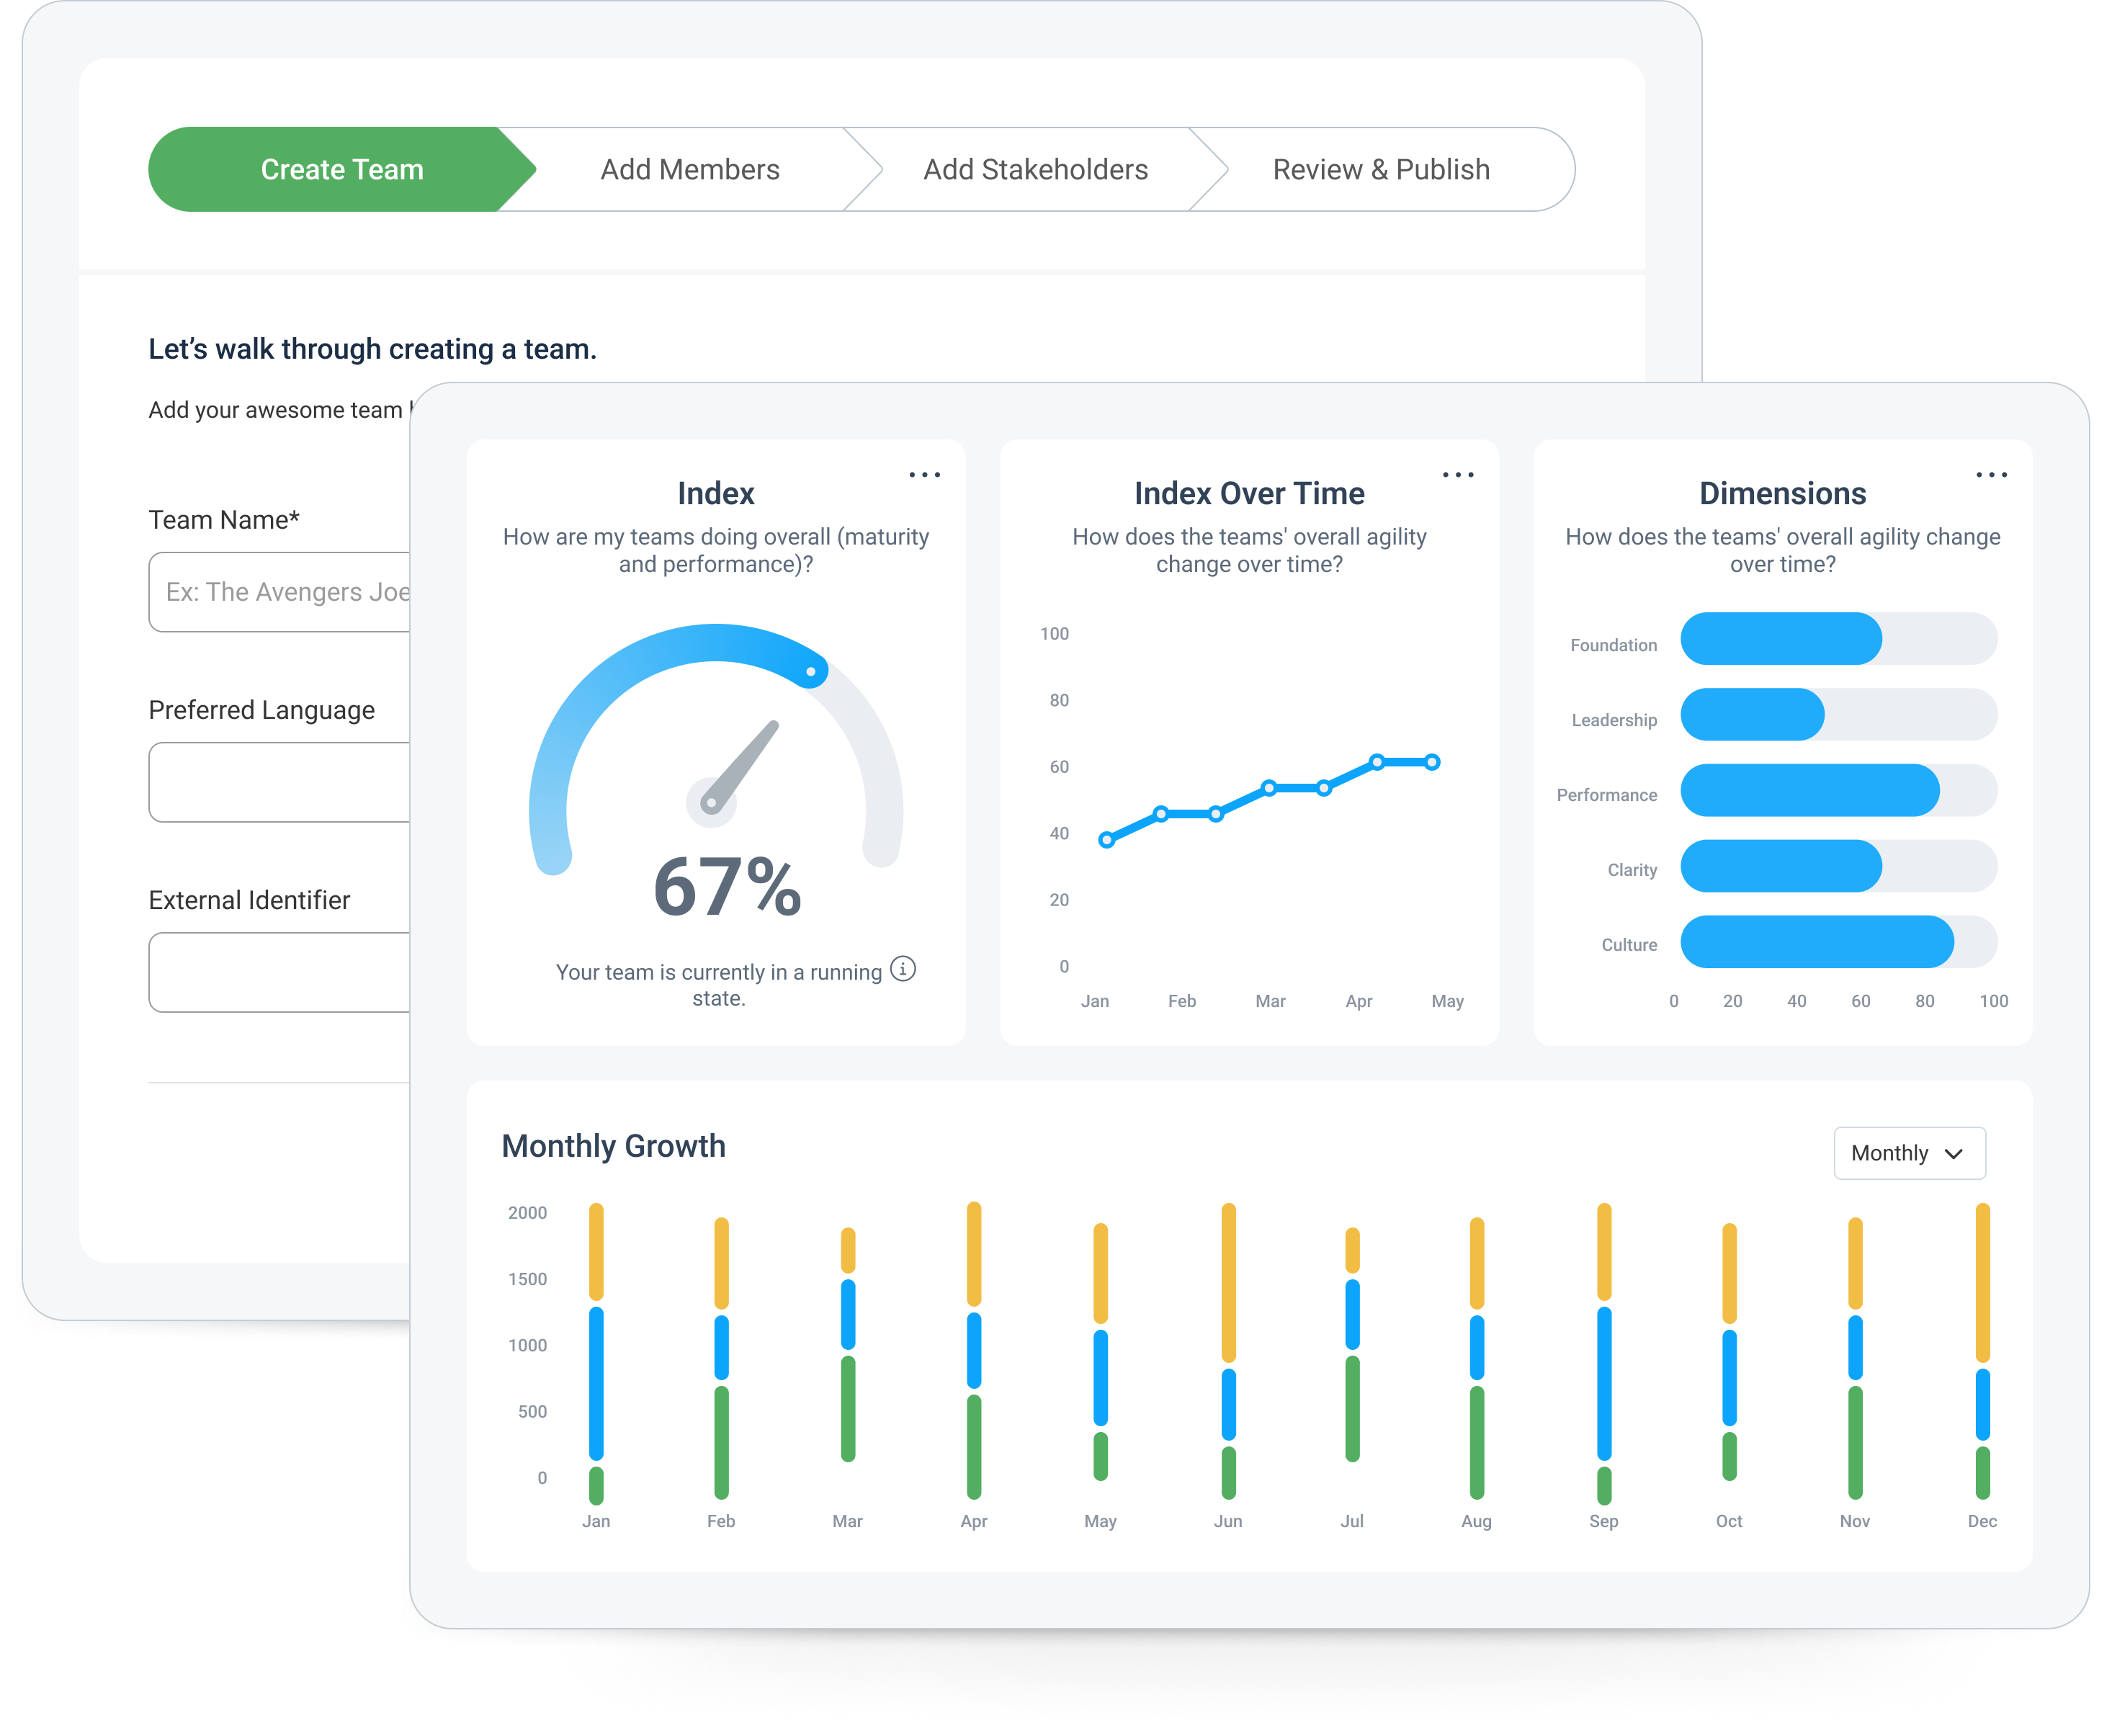Switch to the Add Stakeholders step
Screen dimensions: 2112x1736
(x=1035, y=169)
